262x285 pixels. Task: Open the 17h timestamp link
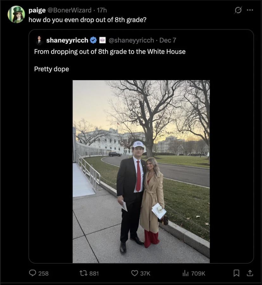(x=102, y=10)
